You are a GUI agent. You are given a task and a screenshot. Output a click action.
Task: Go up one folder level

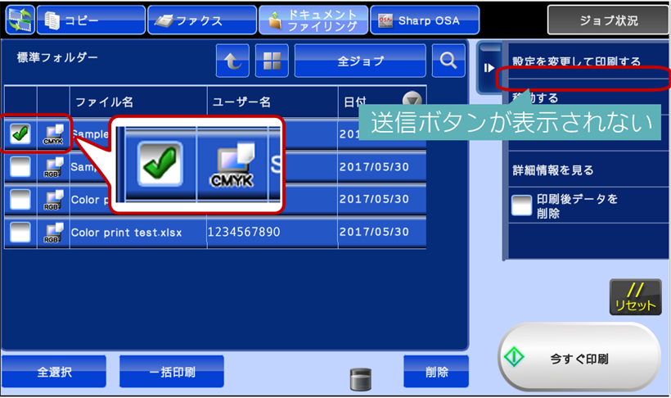[232, 61]
